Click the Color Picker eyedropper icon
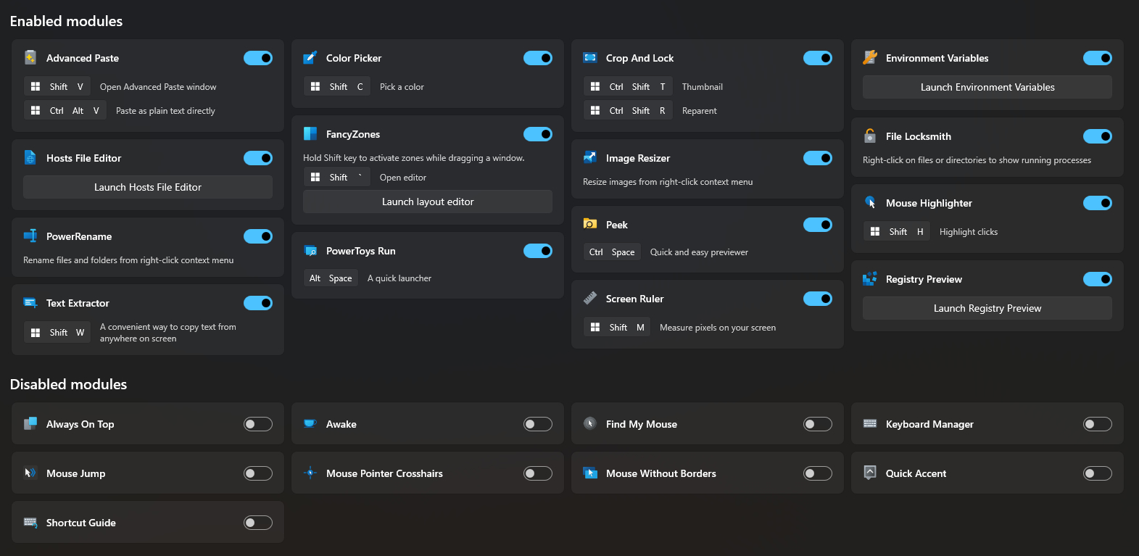 [310, 58]
